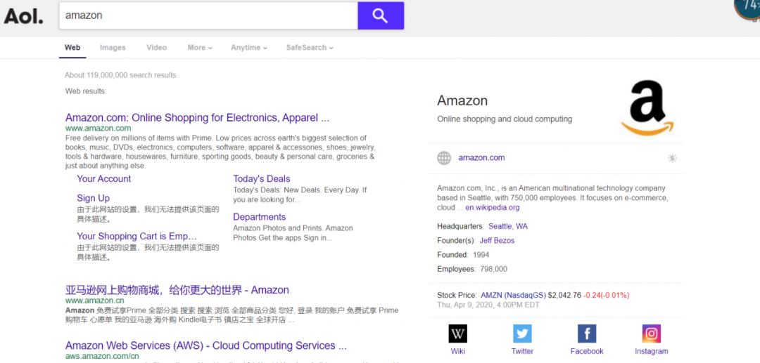Click the AOL logo
Screen dimensions: 760x363
pyautogui.click(x=24, y=15)
